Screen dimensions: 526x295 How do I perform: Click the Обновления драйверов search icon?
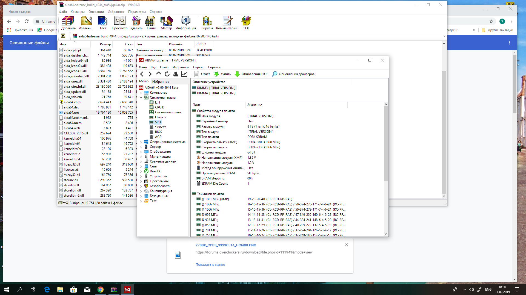[274, 74]
